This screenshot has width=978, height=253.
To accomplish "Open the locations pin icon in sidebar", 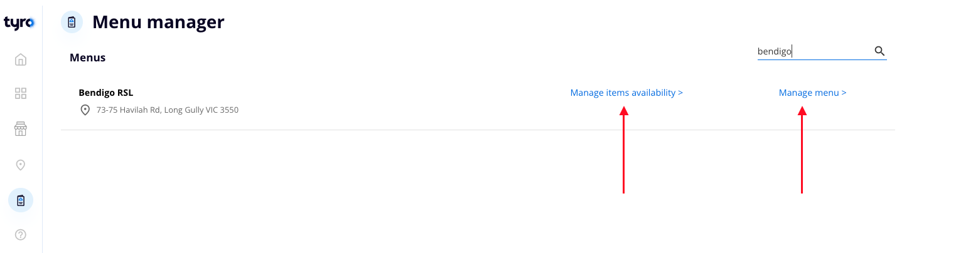I will pos(21,165).
